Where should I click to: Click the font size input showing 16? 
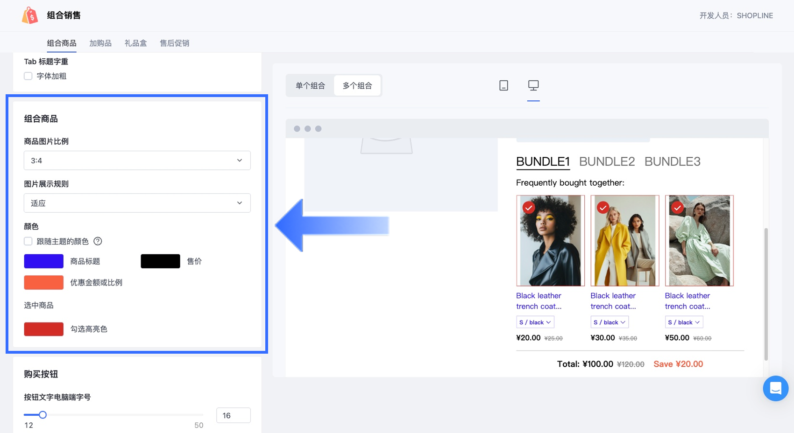(234, 415)
